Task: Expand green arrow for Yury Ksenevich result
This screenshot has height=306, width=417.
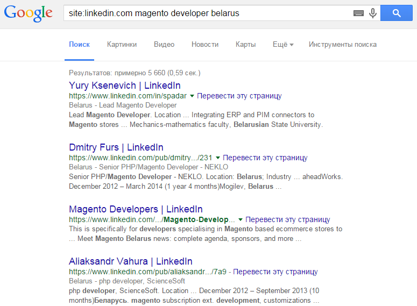Action: 192,96
